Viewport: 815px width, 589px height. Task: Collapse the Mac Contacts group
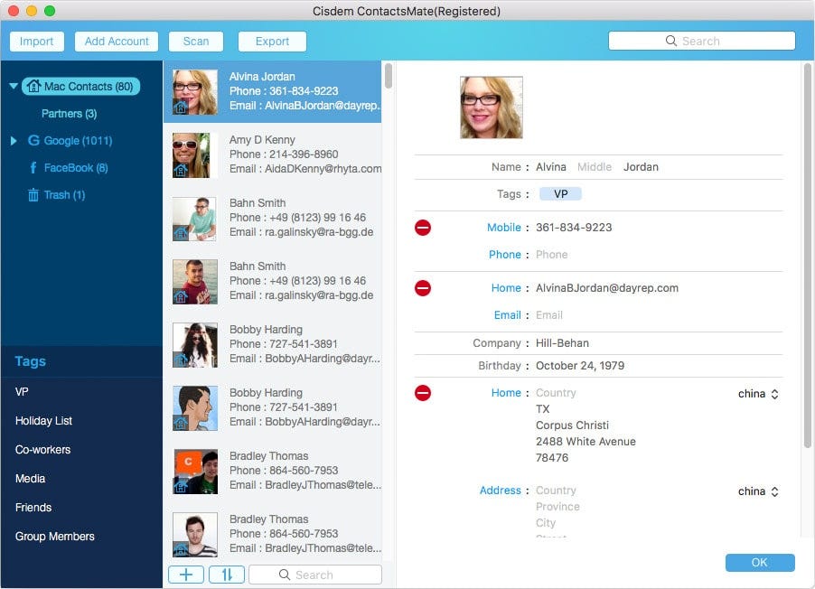point(14,87)
